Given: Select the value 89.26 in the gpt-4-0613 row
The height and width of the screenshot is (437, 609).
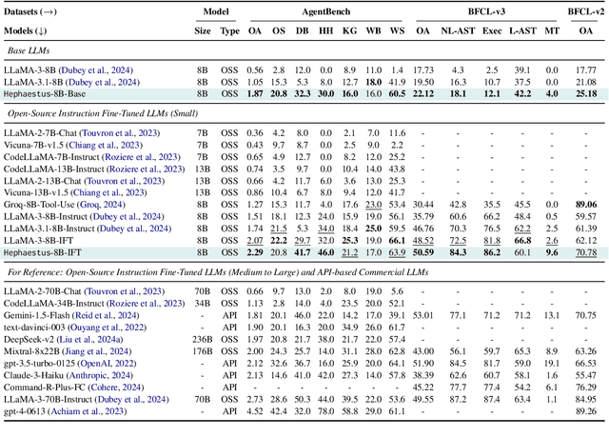Looking at the screenshot, I should (586, 411).
